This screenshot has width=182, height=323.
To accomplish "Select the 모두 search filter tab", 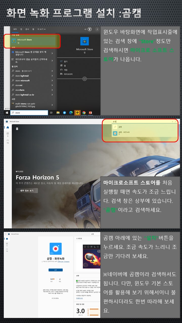I will click(15, 29).
